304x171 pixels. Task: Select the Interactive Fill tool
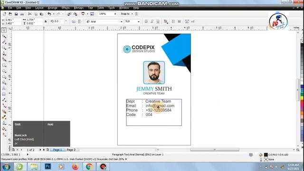4,134
